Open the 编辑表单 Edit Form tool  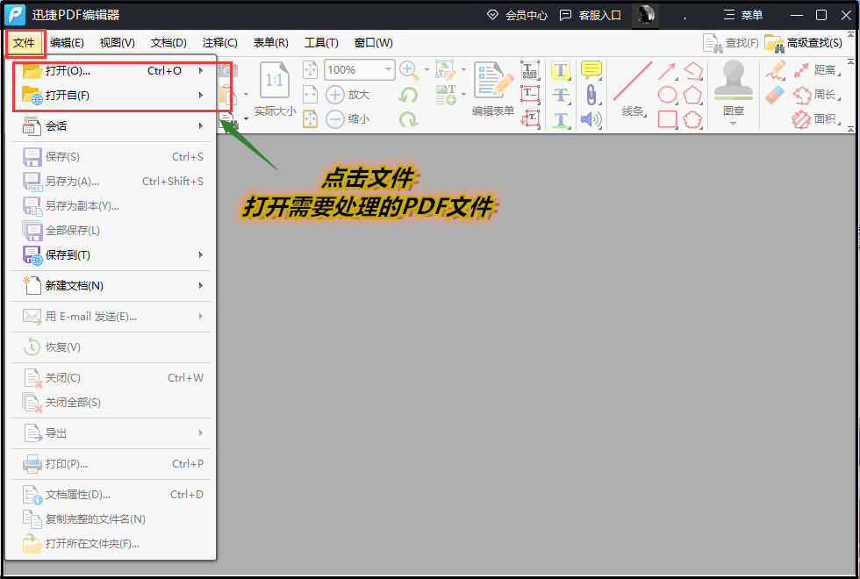[x=493, y=89]
